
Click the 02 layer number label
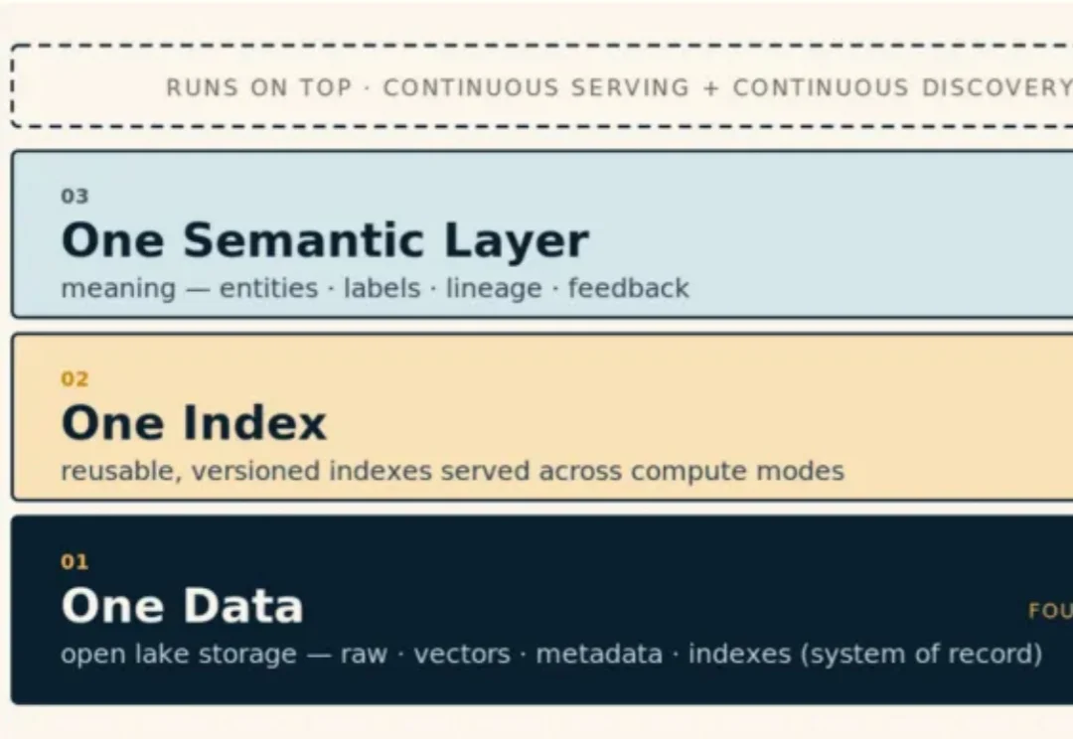coord(75,379)
